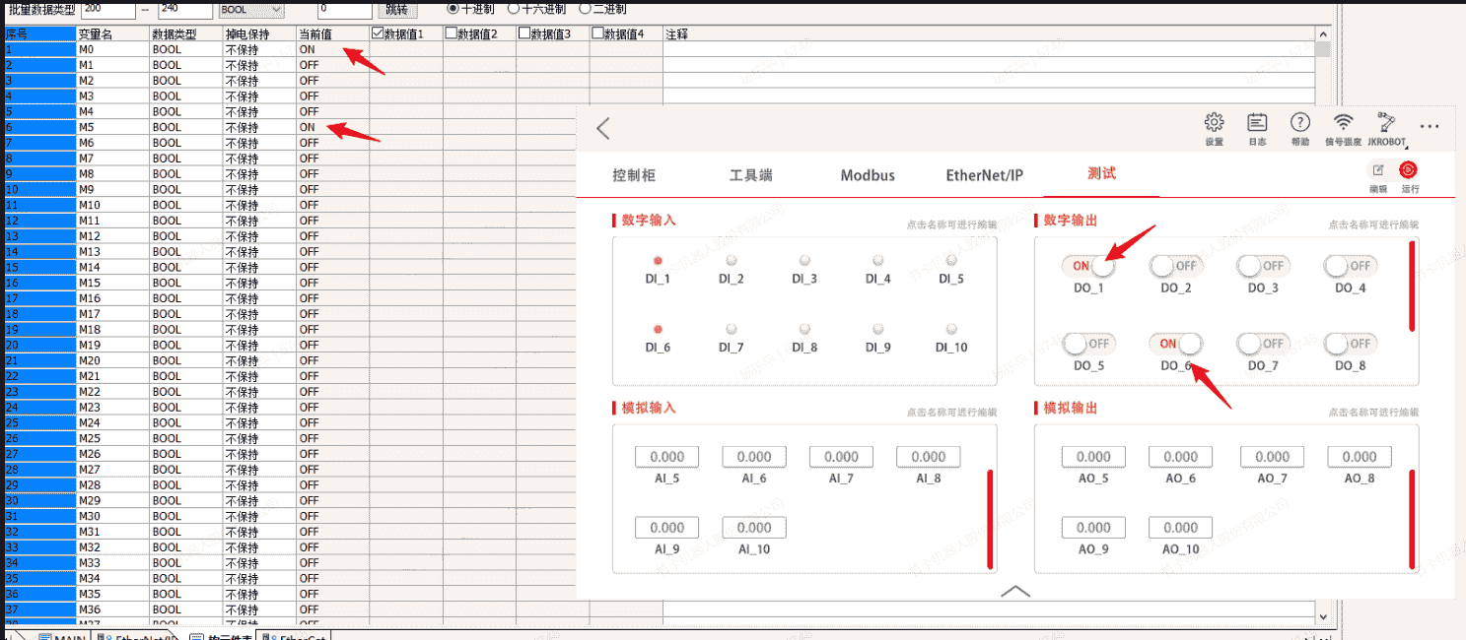Switch to the EtherNet/IP tab
Image resolution: width=1466 pixels, height=640 pixels.
984,175
